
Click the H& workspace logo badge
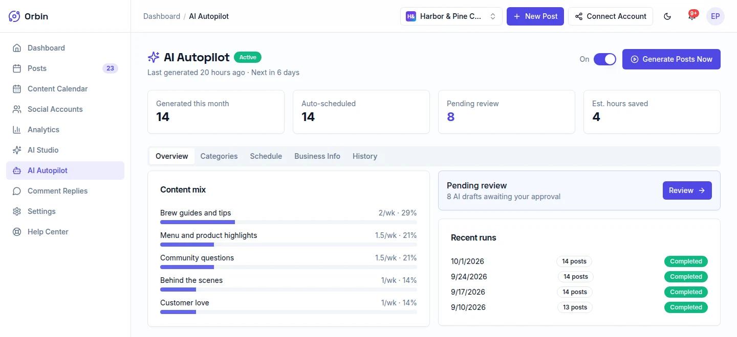tap(410, 16)
